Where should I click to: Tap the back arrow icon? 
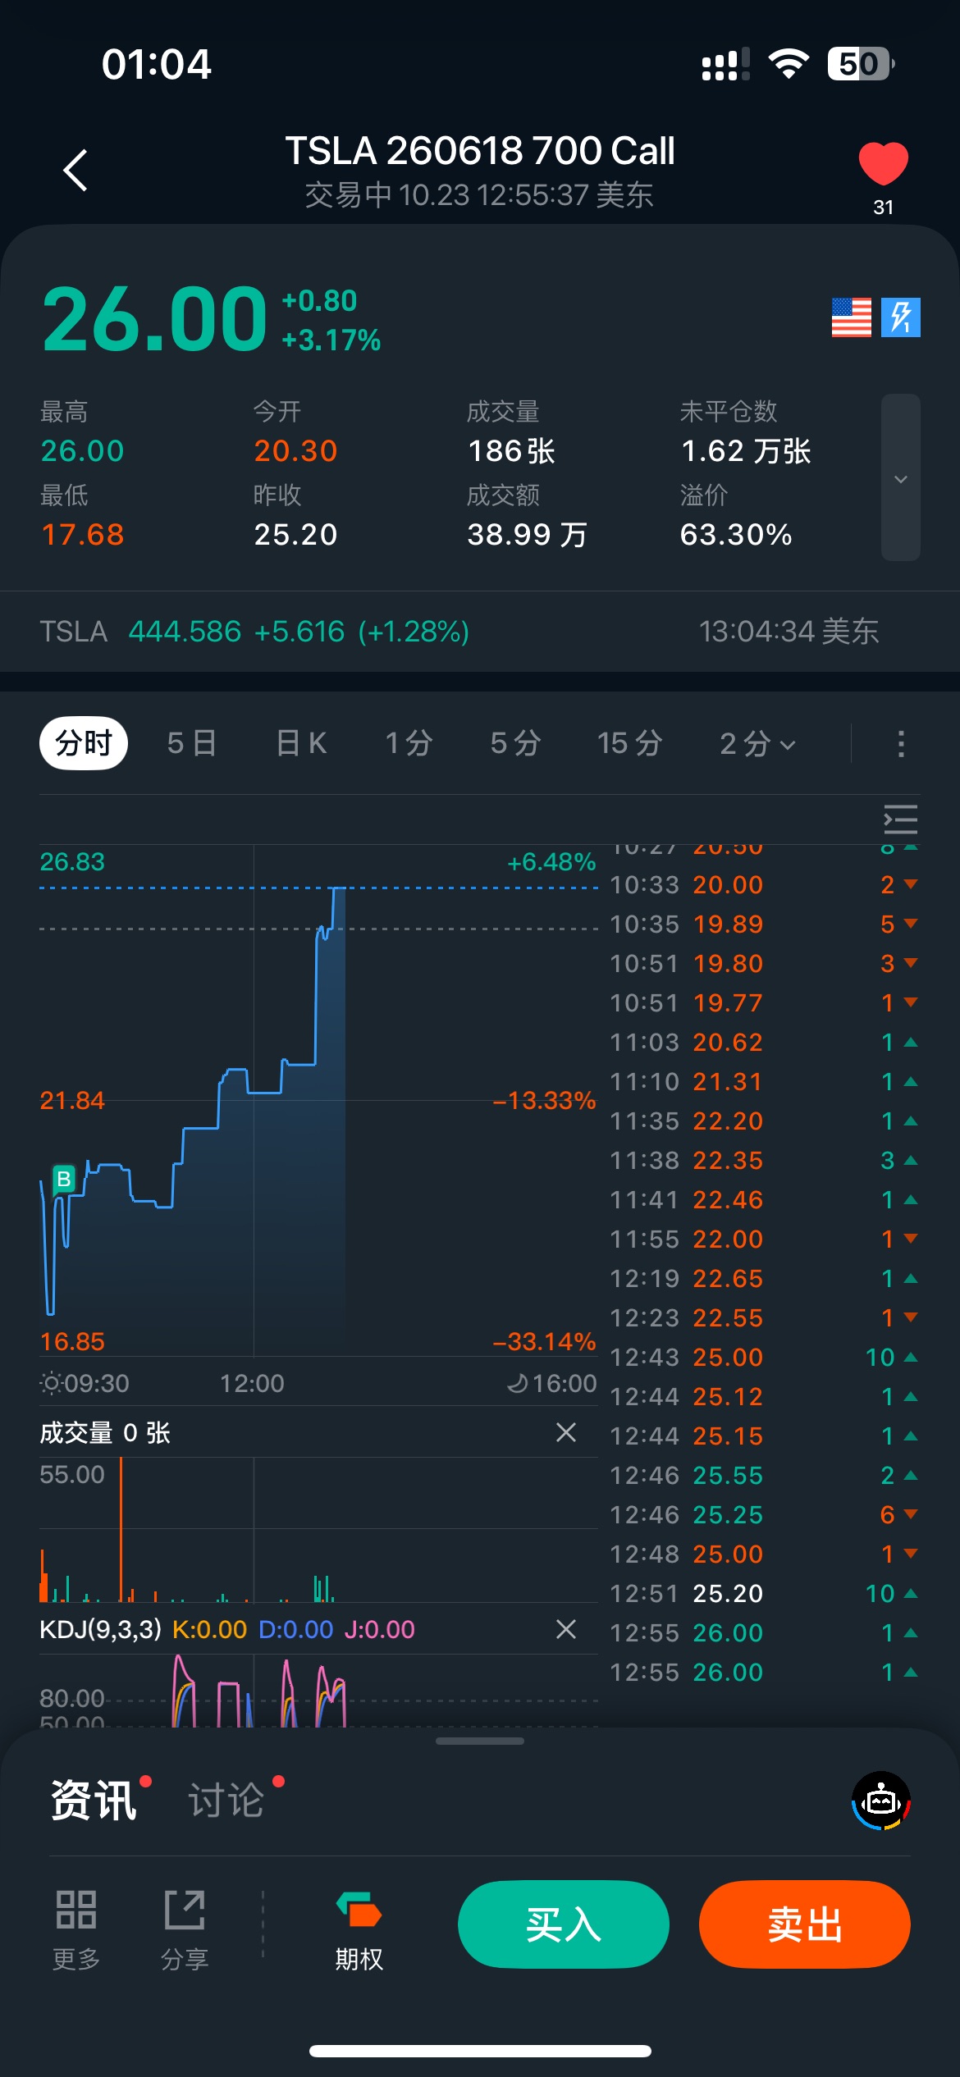pyautogui.click(x=75, y=171)
